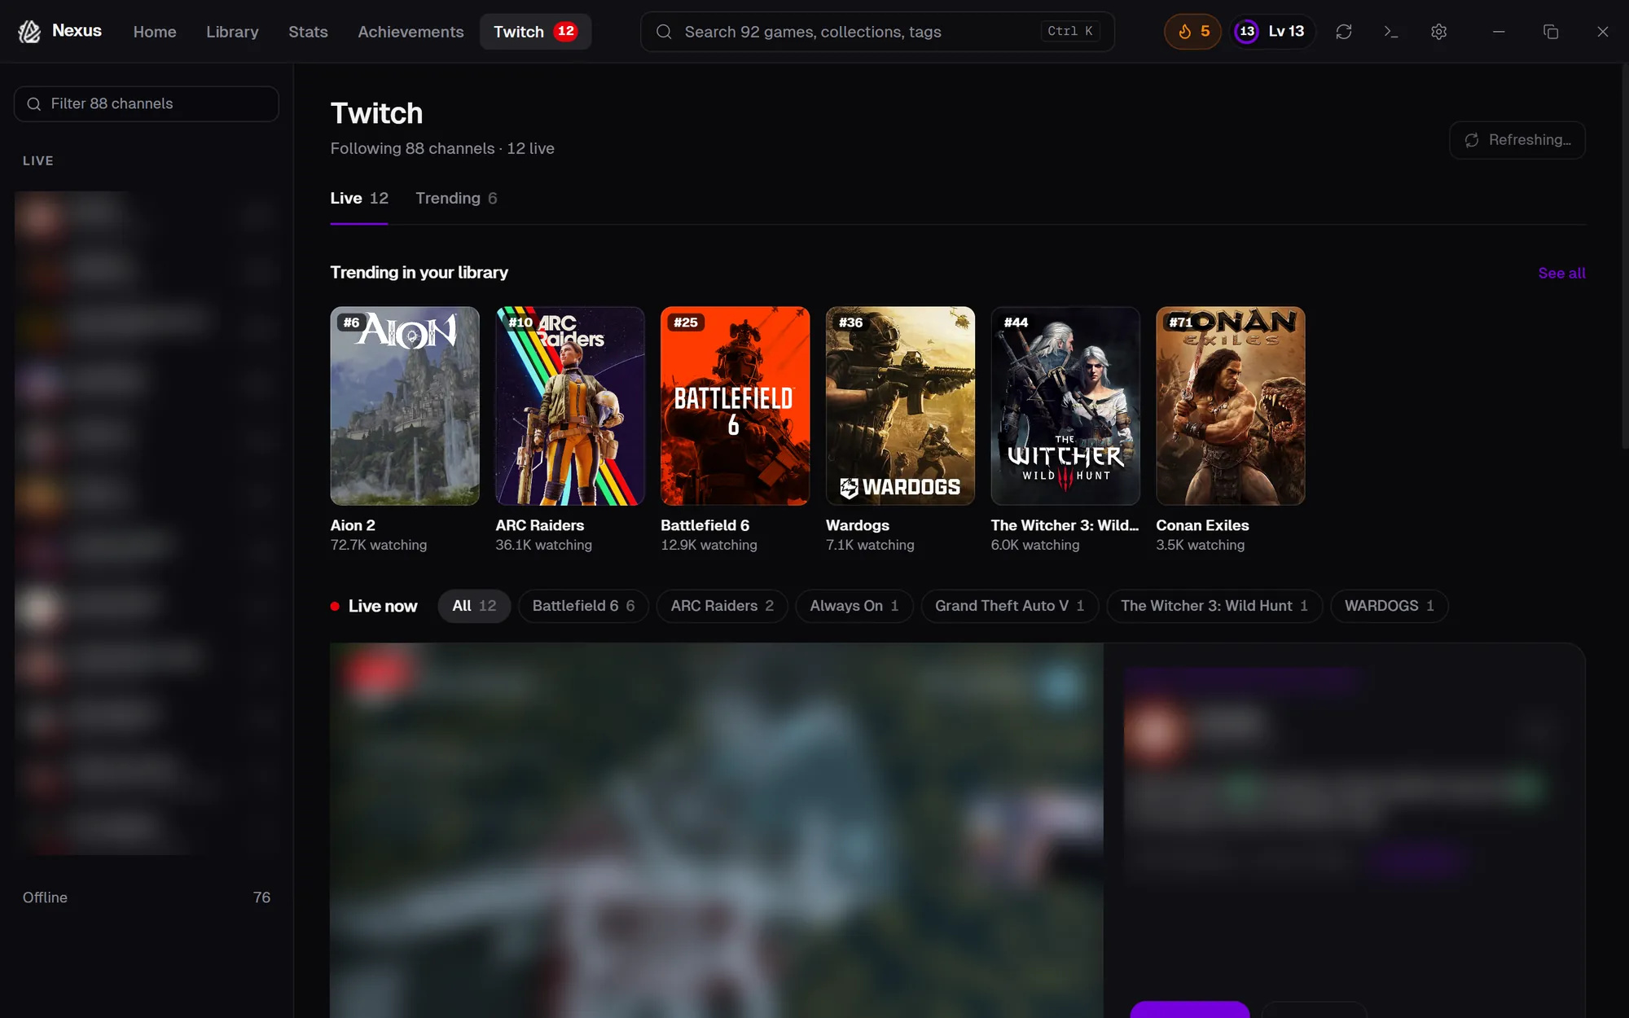Filter live streams by Grand Theft Auto V

[x=1009, y=606]
